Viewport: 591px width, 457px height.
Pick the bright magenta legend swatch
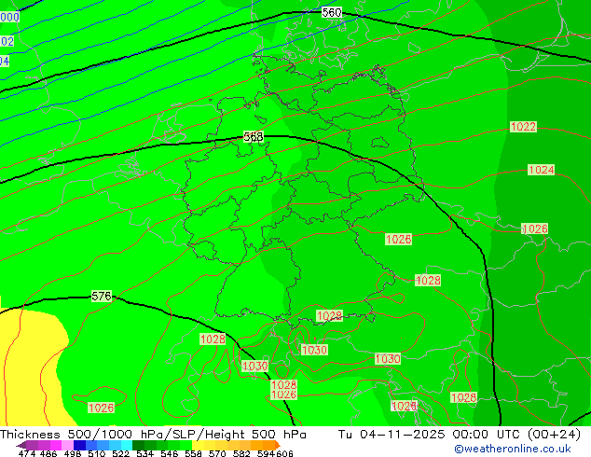tap(56, 445)
